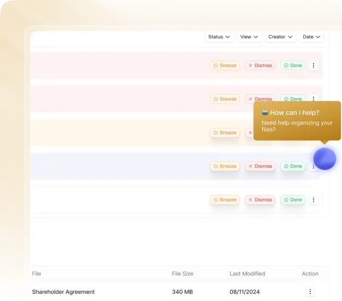Mark the upper pink row item Done

[x=293, y=65]
